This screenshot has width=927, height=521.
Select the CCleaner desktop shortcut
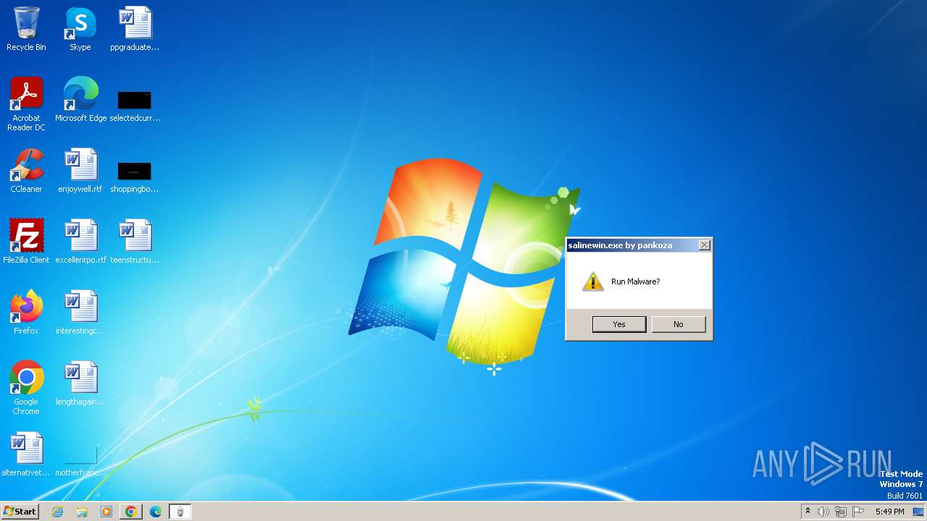(x=26, y=171)
